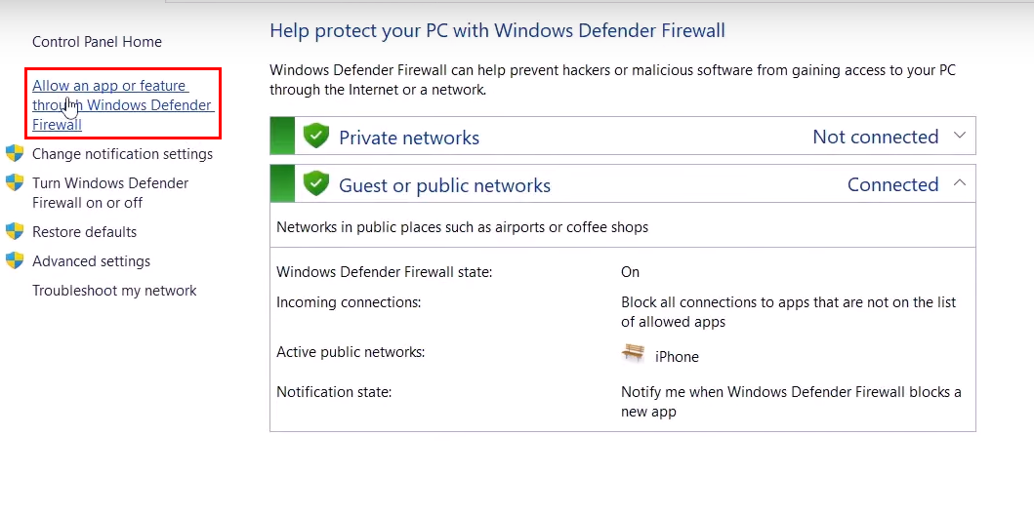Click the shield icon beside Change notification settings
Viewport: 1034px width, 515px height.
[15, 153]
